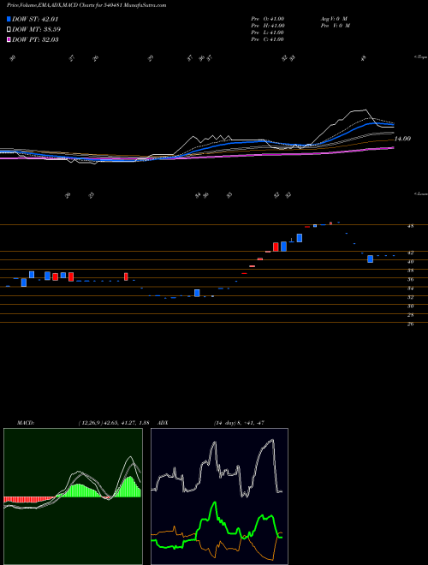Viewport: 428px width, 565px height.
Task: Select the 'DOW PT: 32.03' legend label
Action: pyautogui.click(x=35, y=39)
